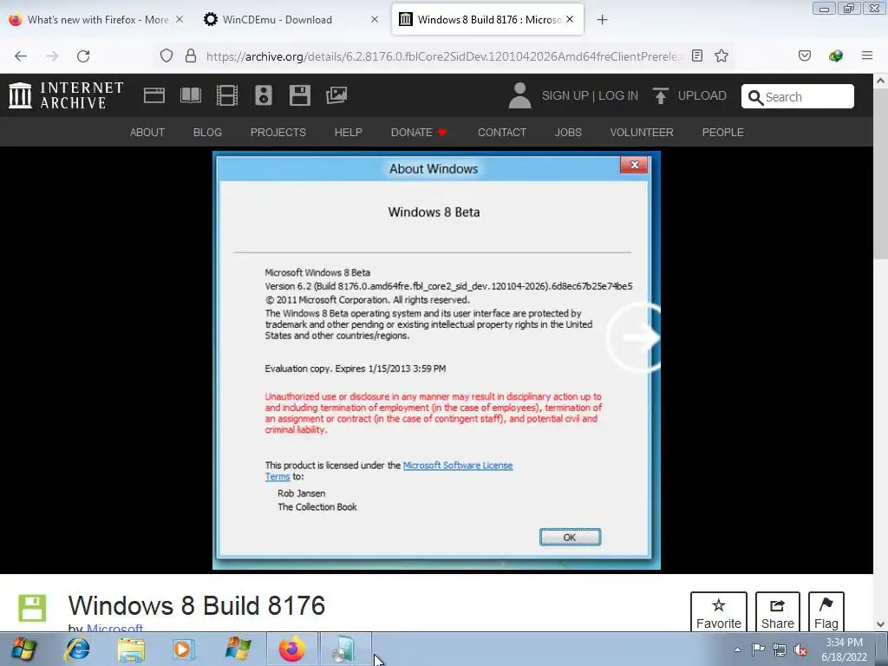The height and width of the screenshot is (666, 888).
Task: Click the upload arrow icon
Action: click(x=660, y=95)
